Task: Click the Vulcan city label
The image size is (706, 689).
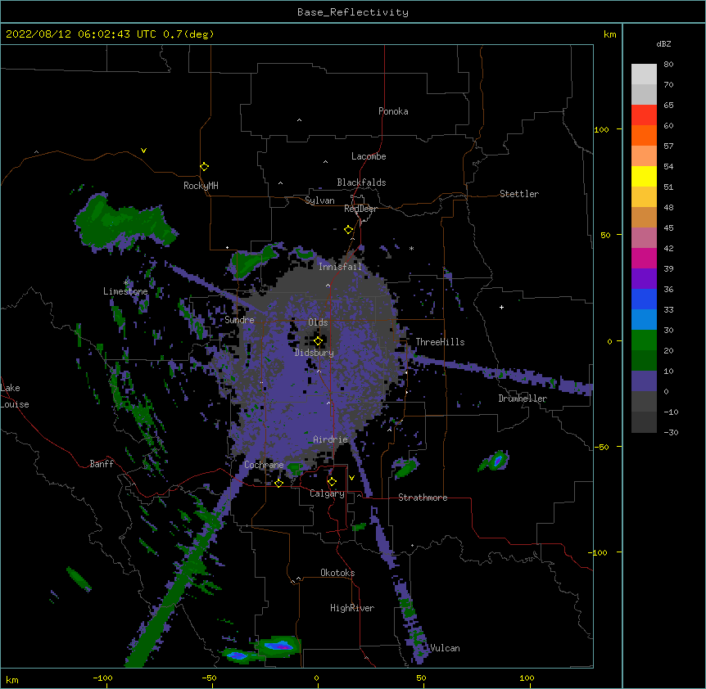Action: (x=445, y=648)
